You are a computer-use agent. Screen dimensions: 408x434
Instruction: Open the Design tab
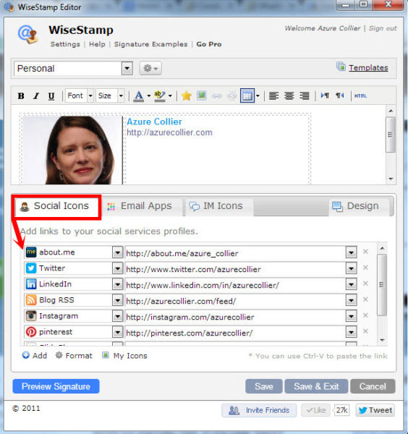point(356,206)
